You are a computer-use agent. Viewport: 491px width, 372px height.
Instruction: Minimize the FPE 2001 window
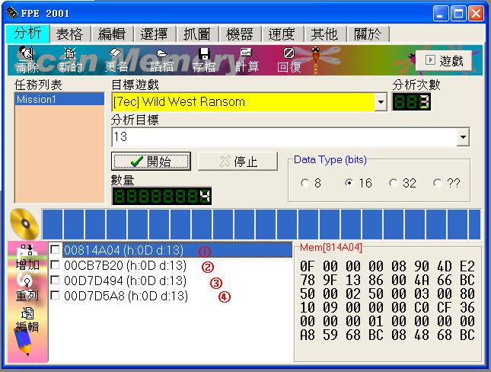pyautogui.click(x=441, y=14)
